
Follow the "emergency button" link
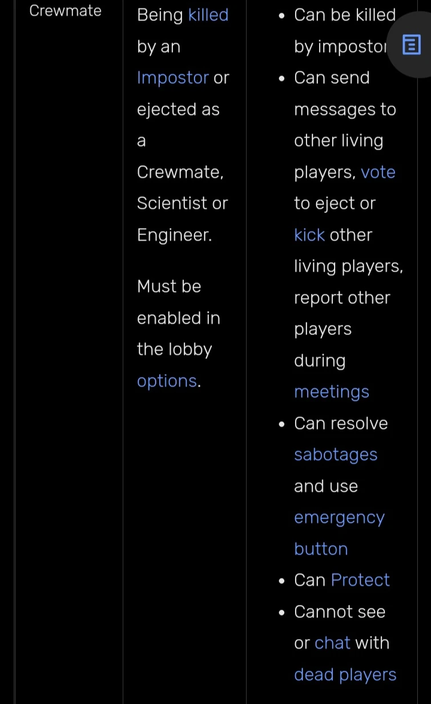(339, 517)
